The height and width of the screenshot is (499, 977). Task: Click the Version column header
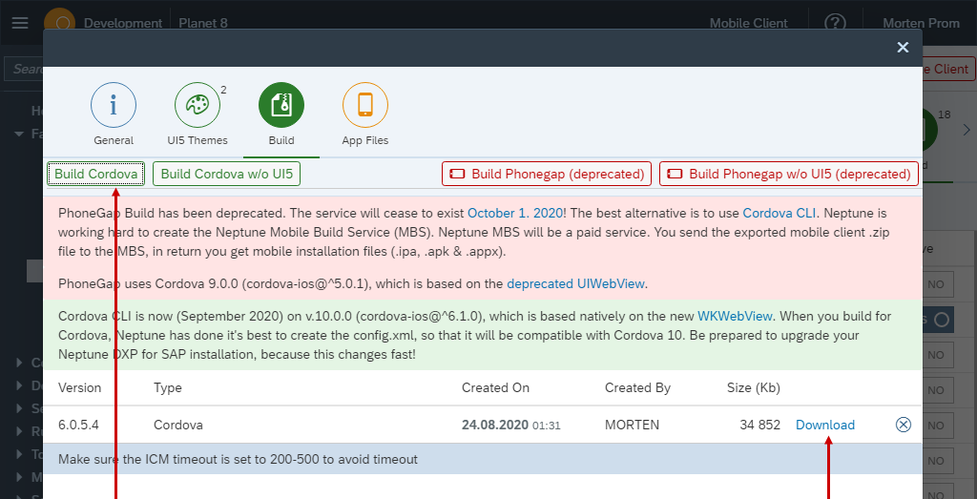pos(80,387)
